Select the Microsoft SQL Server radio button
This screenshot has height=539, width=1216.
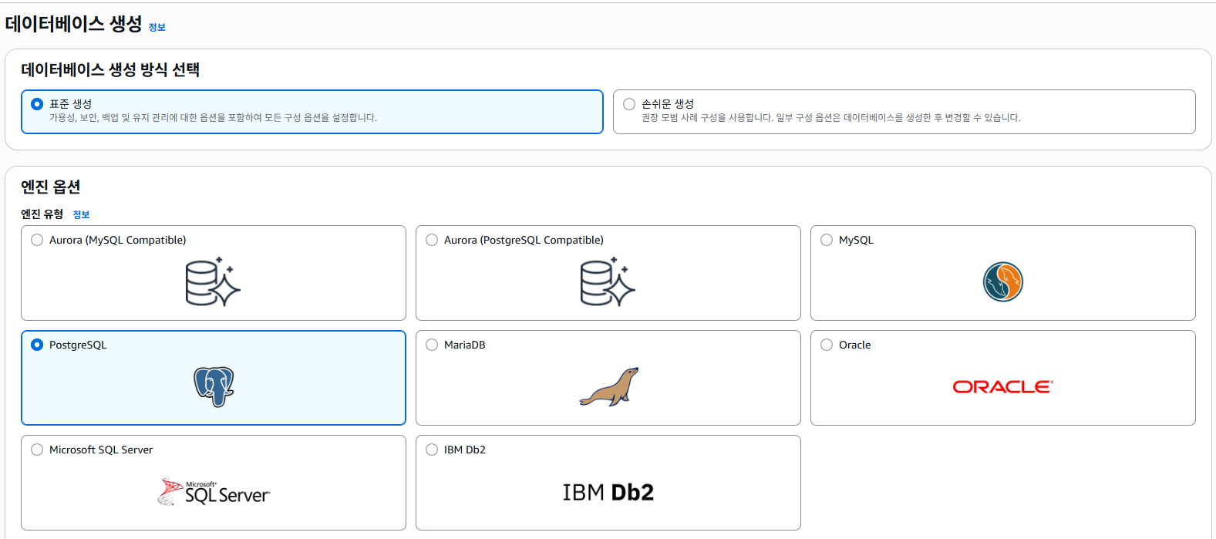click(37, 450)
